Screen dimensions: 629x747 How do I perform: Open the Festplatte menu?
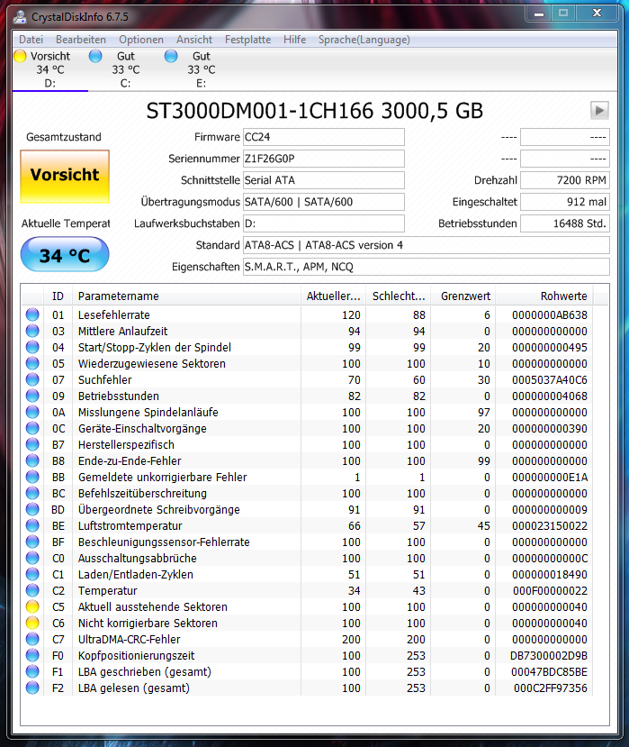[x=247, y=40]
